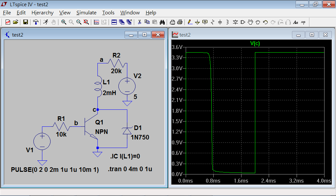336x196 pixels.
Task: Minimize the test2 waveform window
Action: 298,35
